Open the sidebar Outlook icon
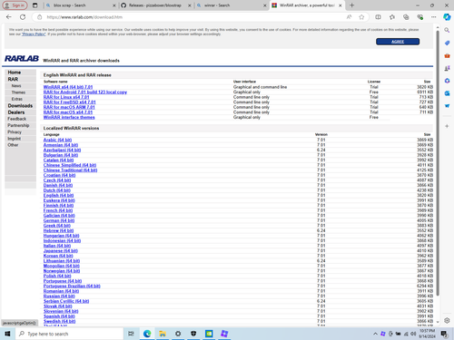Image resolution: width=454 pixels, height=340 pixels. 447,93
